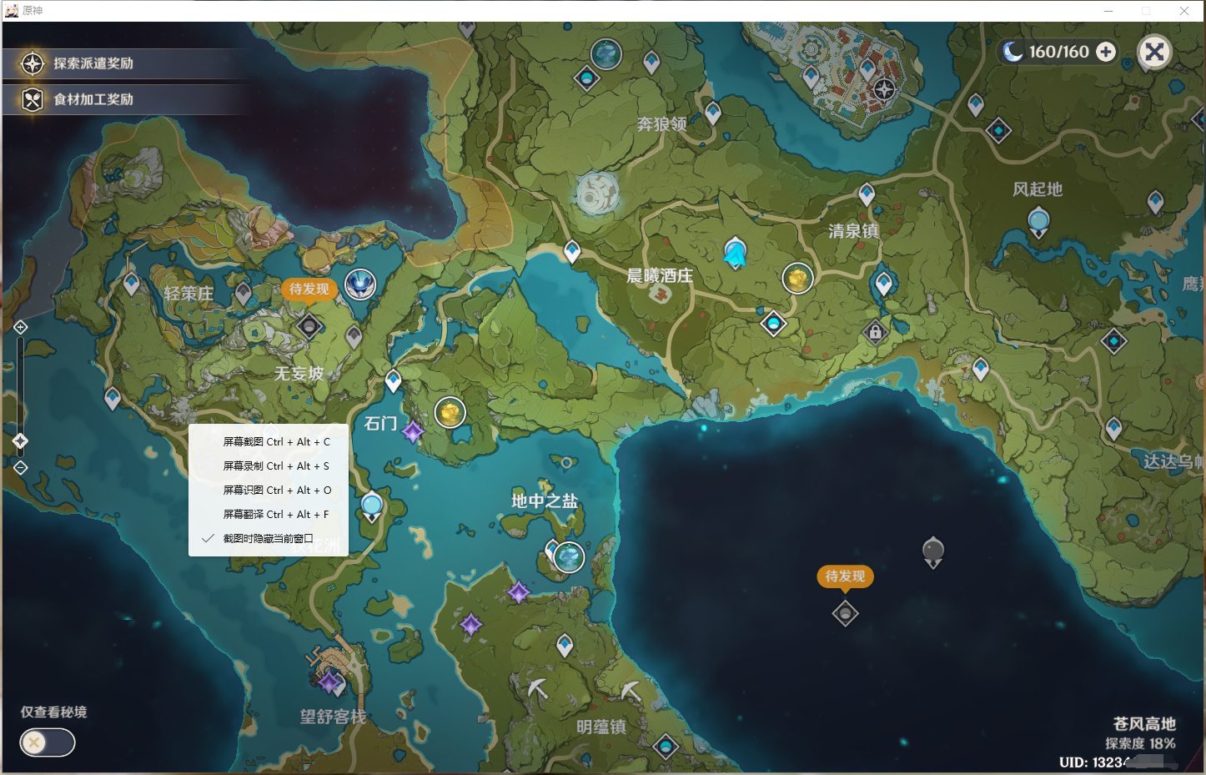Click the cyan player marker northeast of 晨曦酒庄
This screenshot has width=1206, height=775.
pos(735,253)
